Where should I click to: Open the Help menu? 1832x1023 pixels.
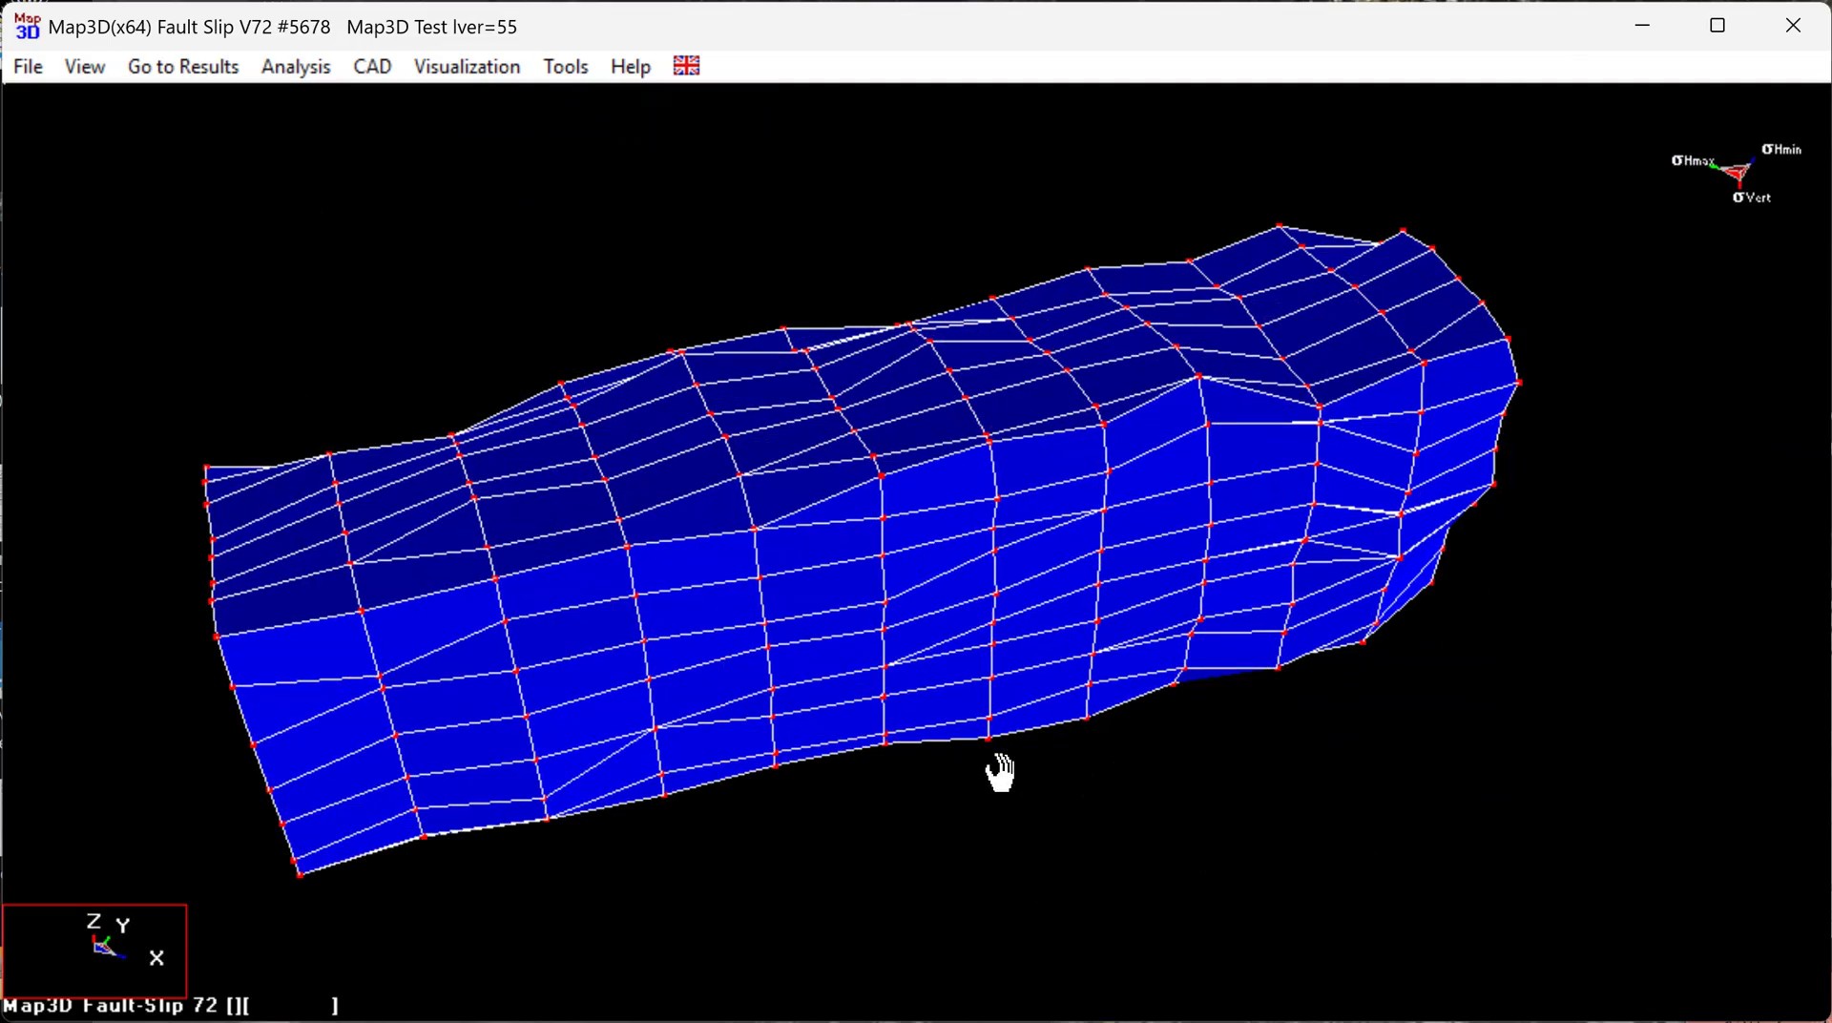point(630,67)
